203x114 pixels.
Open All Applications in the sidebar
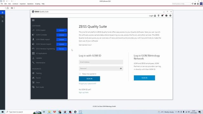42,54
